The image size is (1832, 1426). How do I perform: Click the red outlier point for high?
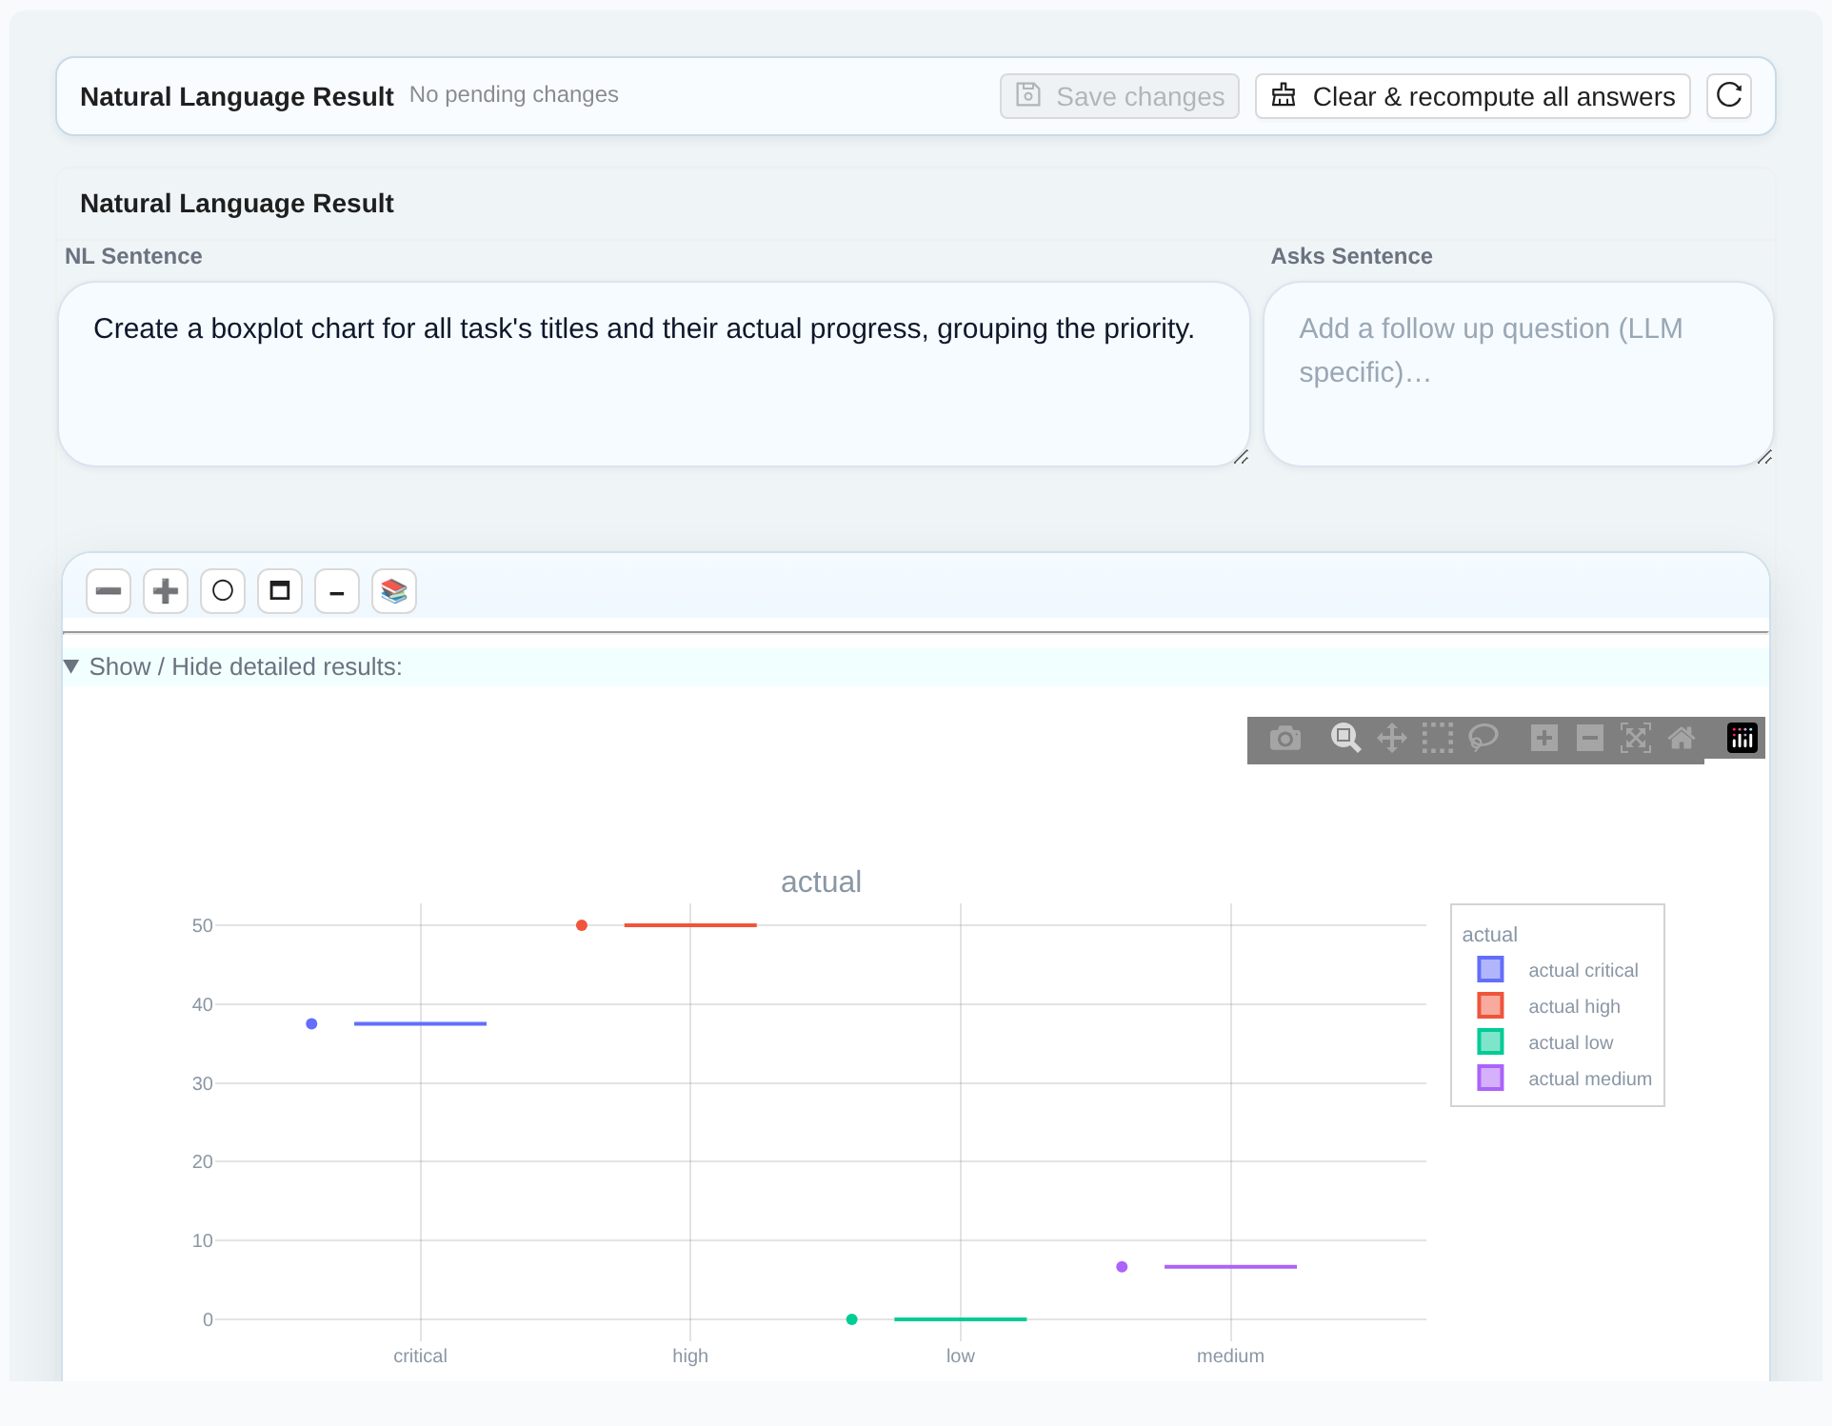582,925
